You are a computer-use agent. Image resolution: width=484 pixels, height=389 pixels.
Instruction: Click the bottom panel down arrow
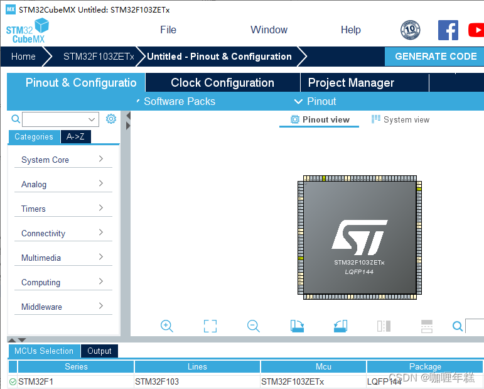coord(22,340)
